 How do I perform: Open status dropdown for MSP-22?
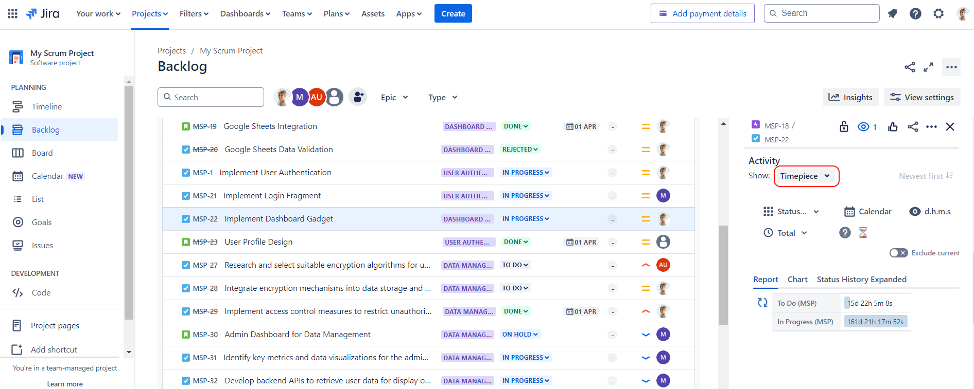[526, 219]
